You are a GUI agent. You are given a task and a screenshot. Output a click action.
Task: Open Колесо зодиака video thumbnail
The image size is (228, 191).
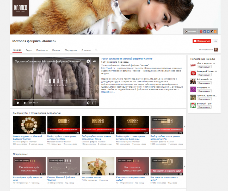pyautogui.click(x=29, y=125)
